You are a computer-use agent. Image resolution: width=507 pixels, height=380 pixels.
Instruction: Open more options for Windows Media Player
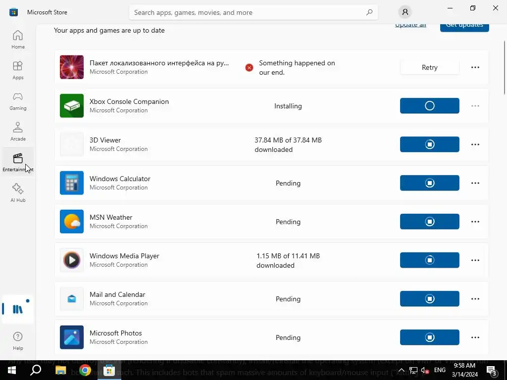(475, 260)
